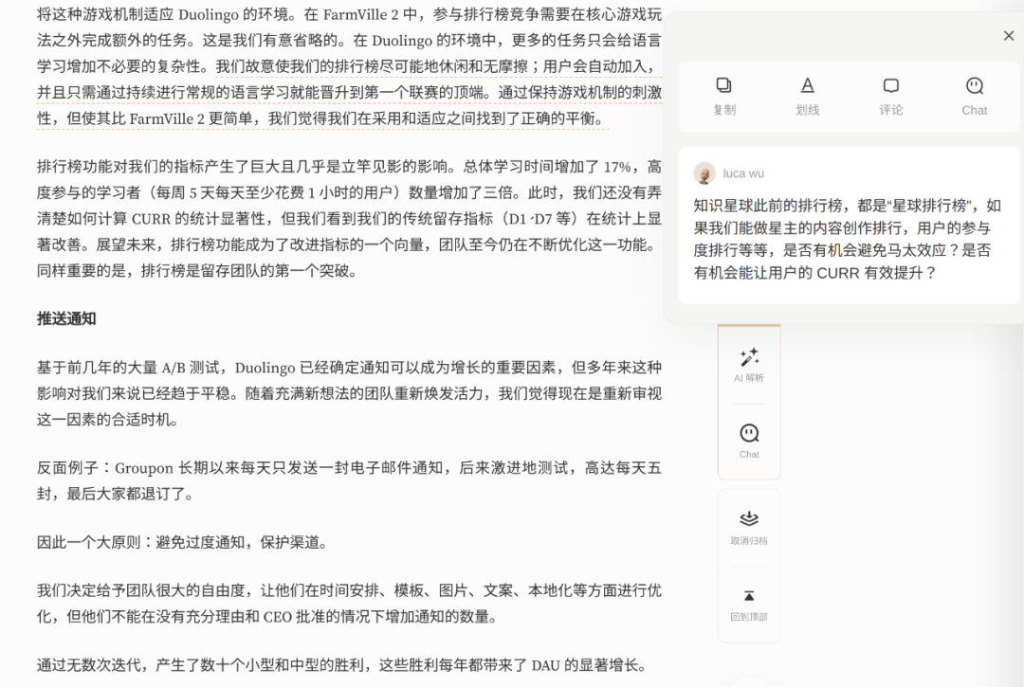Click the line starting 将这种游戏机制适应 Duolingo
The height and width of the screenshot is (687, 1024).
[349, 14]
